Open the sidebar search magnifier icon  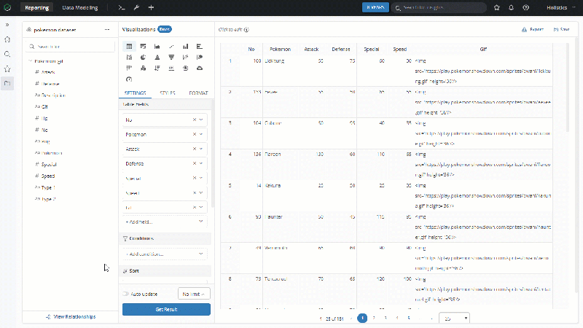point(7,54)
